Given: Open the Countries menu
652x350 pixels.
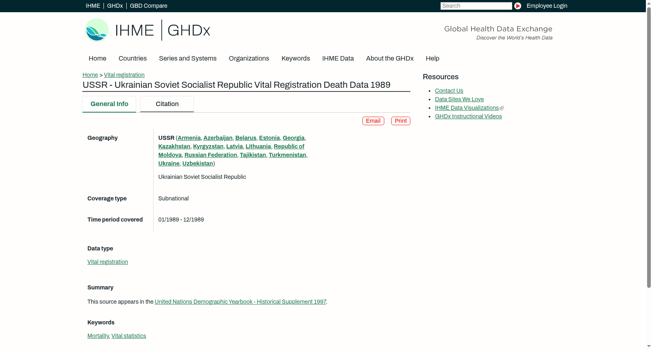Looking at the screenshot, I should [x=132, y=59].
